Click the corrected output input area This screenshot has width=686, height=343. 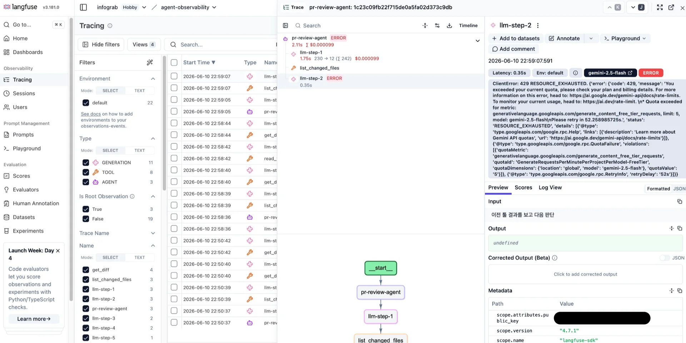585,274
